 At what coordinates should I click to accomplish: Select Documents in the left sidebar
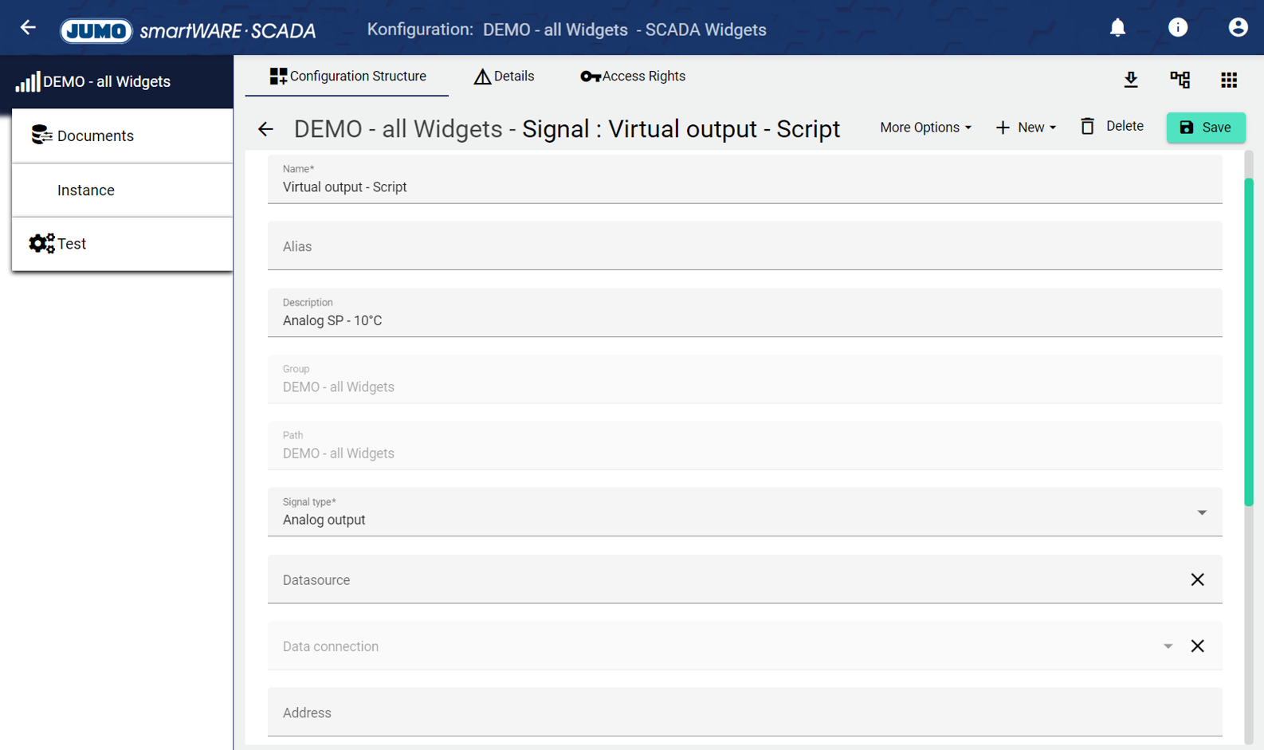pyautogui.click(x=95, y=136)
